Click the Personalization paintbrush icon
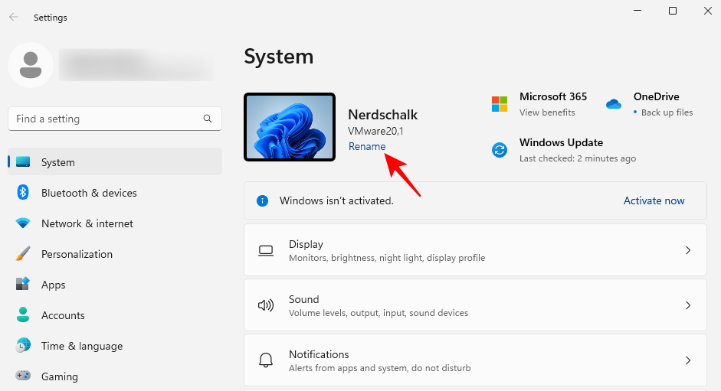The width and height of the screenshot is (721, 391). click(x=23, y=253)
